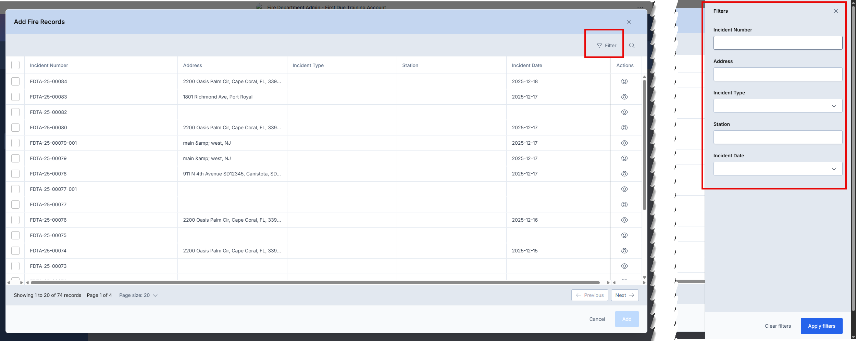
Task: Open the Incident Date filter dropdown
Action: tap(778, 169)
